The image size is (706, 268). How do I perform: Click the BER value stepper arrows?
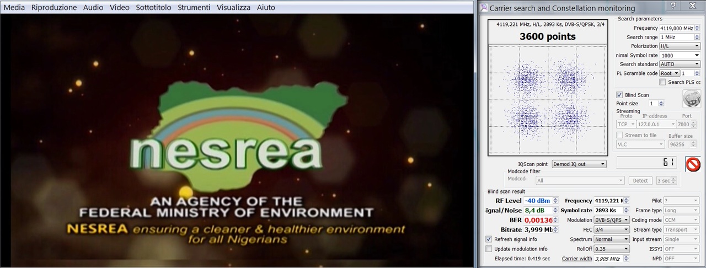[555, 220]
